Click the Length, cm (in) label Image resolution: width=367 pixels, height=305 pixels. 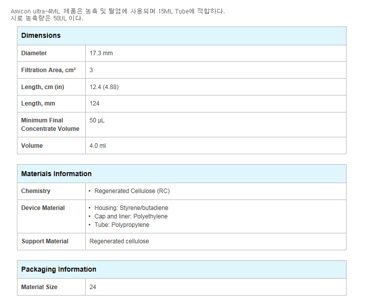pos(42,87)
